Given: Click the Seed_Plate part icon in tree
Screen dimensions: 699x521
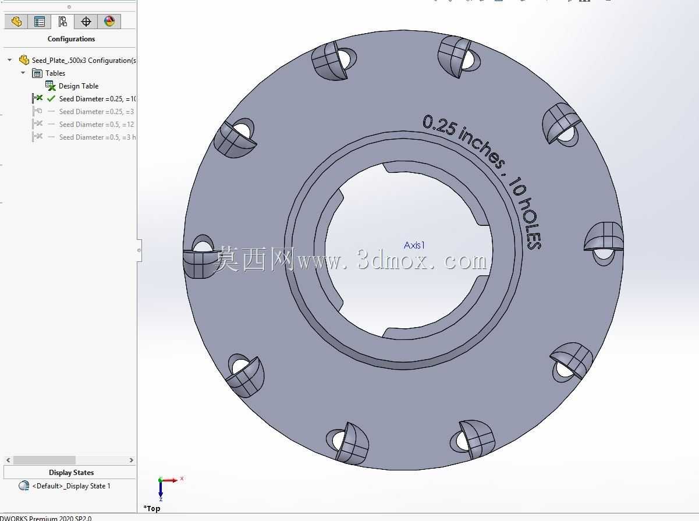Looking at the screenshot, I should (24, 60).
